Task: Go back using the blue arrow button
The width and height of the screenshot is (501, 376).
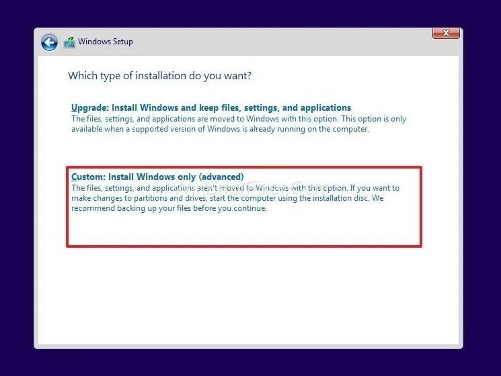Action: (49, 42)
